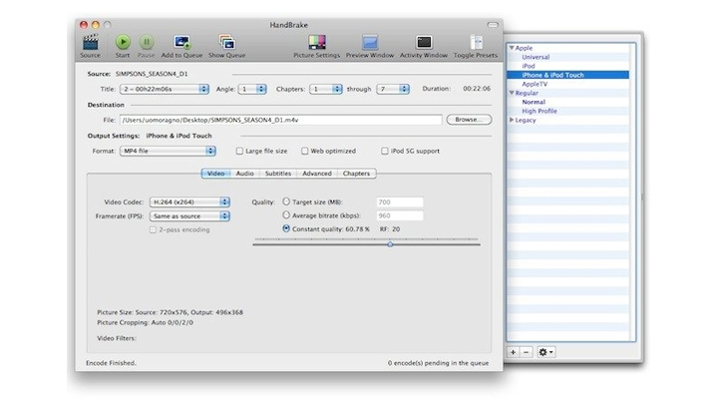Viewport: 718px width, 399px height.
Task: Click the Toggle Presets drawer icon
Action: tap(477, 42)
